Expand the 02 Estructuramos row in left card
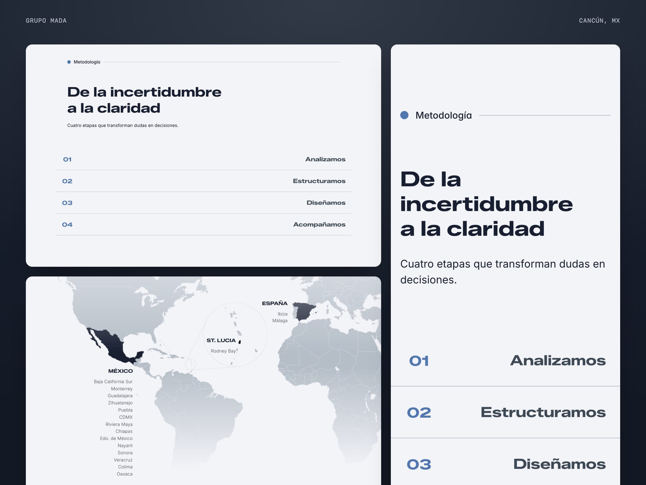Image resolution: width=646 pixels, height=485 pixels. click(x=203, y=181)
